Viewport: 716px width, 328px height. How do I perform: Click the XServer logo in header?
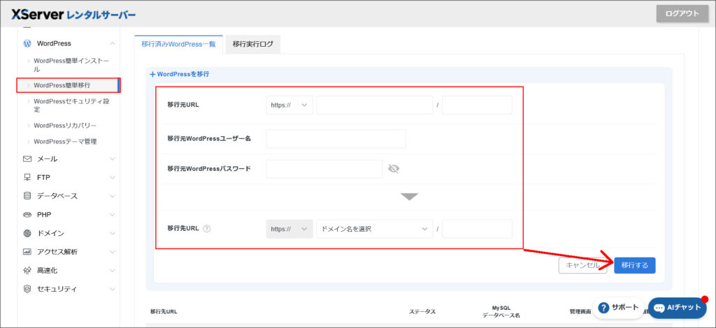tap(73, 14)
